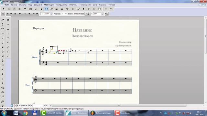The image size is (207, 116).
Task: Open the MIDI/Аудио menu
Action: (49, 5)
